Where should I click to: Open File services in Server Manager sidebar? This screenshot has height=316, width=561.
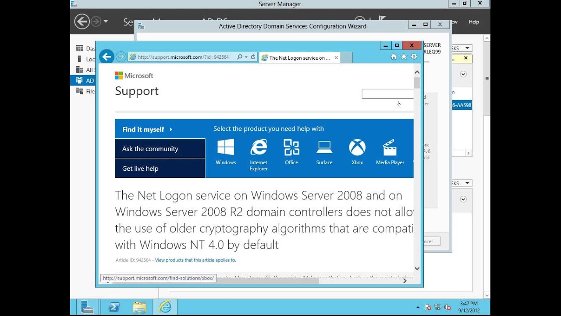tap(85, 91)
